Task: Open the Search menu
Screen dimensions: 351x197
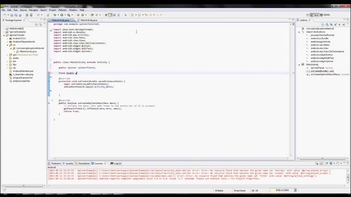Action: pyautogui.click(x=43, y=10)
